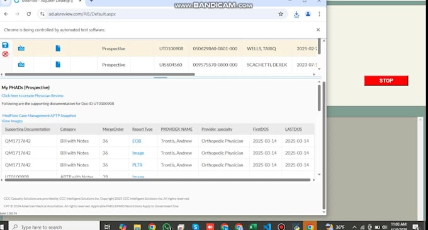The width and height of the screenshot is (428, 230).
Task: Open the 36°F weather widget
Action: pos(335,227)
